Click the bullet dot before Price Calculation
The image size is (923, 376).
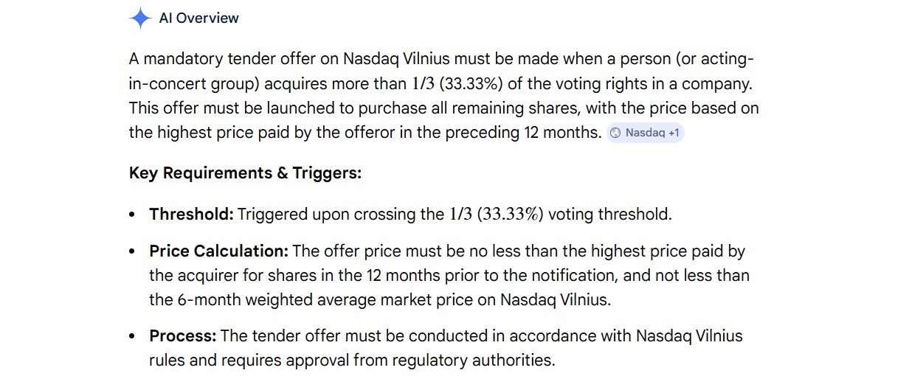pyautogui.click(x=132, y=252)
